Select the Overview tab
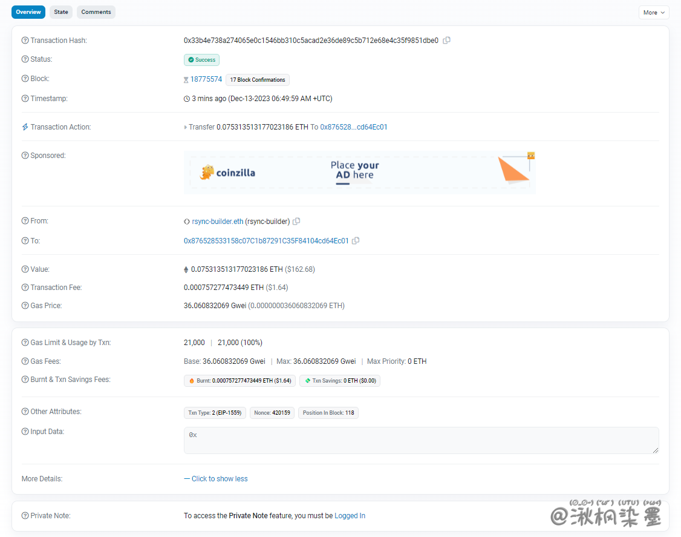 [x=28, y=12]
